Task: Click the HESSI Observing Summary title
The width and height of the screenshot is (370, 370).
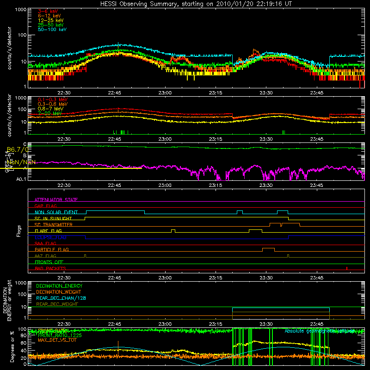Action: point(196,4)
